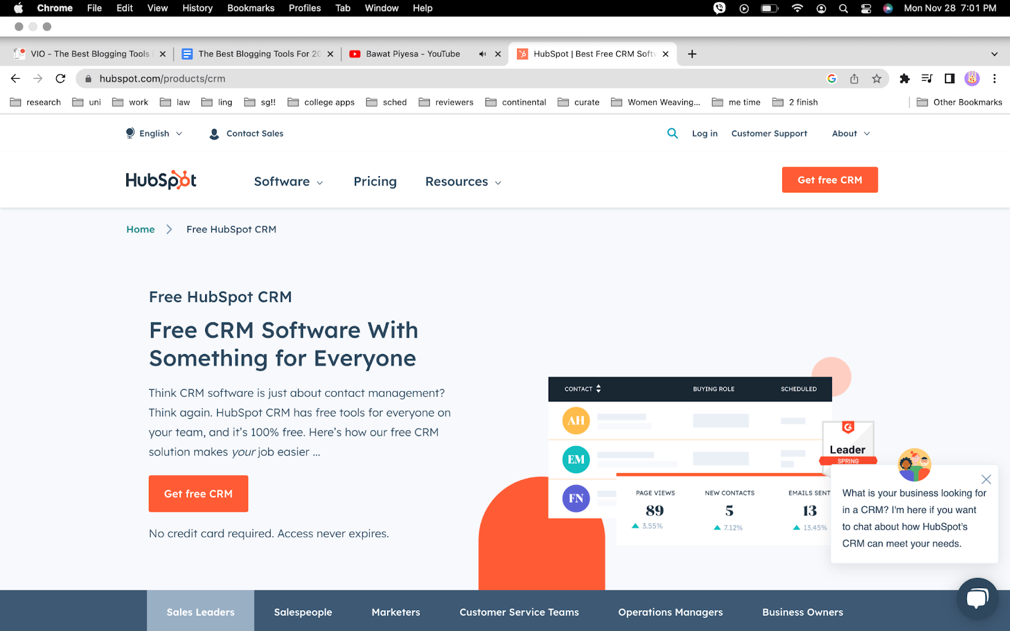Go to the Pricing page
Screen dimensions: 1010x631
(375, 182)
